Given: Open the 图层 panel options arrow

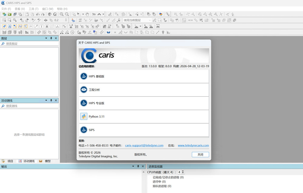Looking at the screenshot, I should (x=46, y=38).
